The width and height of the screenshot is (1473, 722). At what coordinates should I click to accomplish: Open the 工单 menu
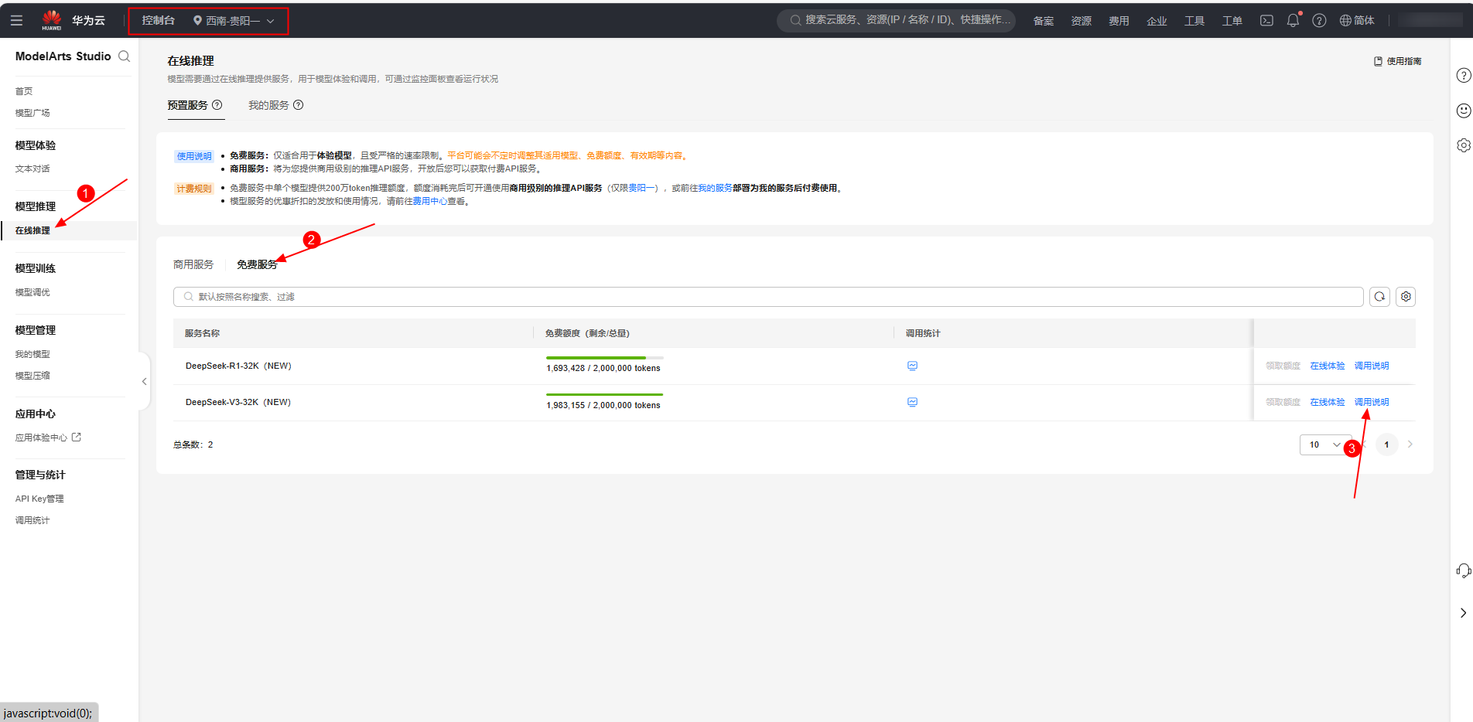tap(1232, 21)
